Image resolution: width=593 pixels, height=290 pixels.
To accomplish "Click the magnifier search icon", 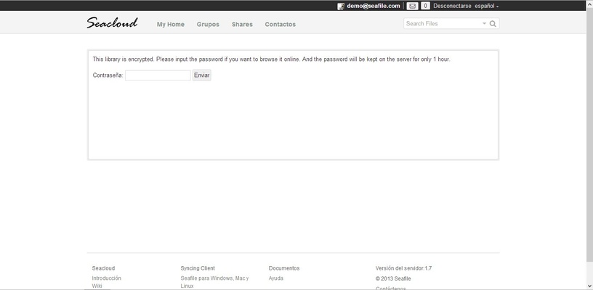I will (x=493, y=24).
